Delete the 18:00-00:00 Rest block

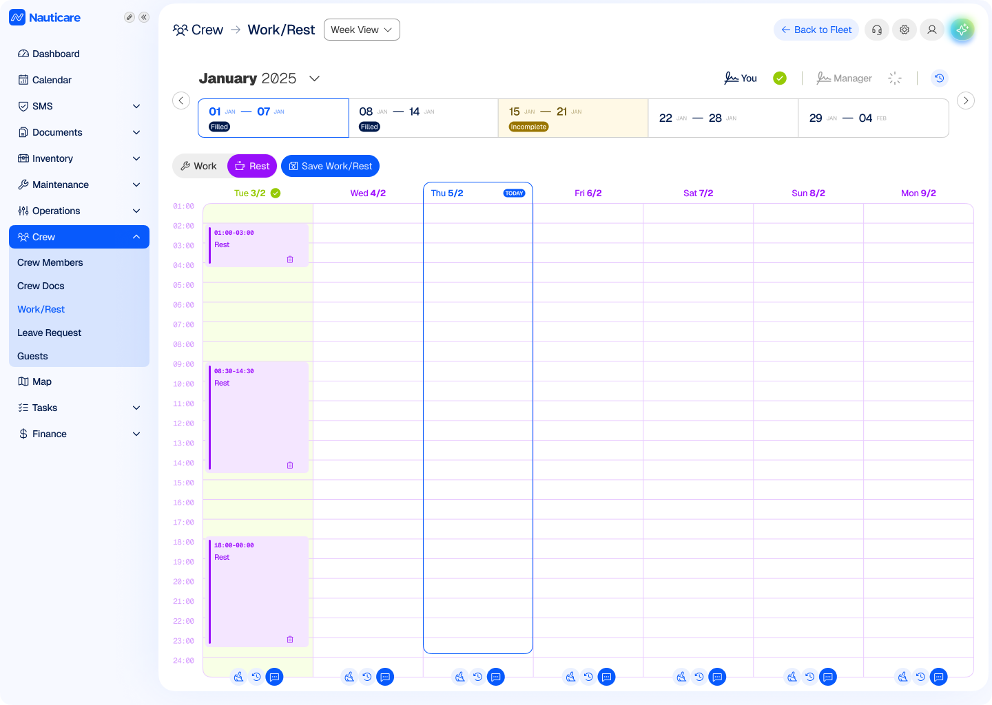(290, 640)
